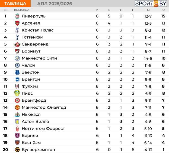The image size is (169, 153).
Task: Click the КОМАНДА column header
Action: click(x=22, y=10)
